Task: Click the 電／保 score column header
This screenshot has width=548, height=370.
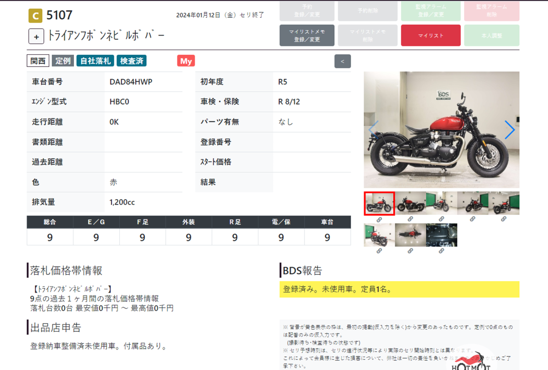Action: pos(281,222)
